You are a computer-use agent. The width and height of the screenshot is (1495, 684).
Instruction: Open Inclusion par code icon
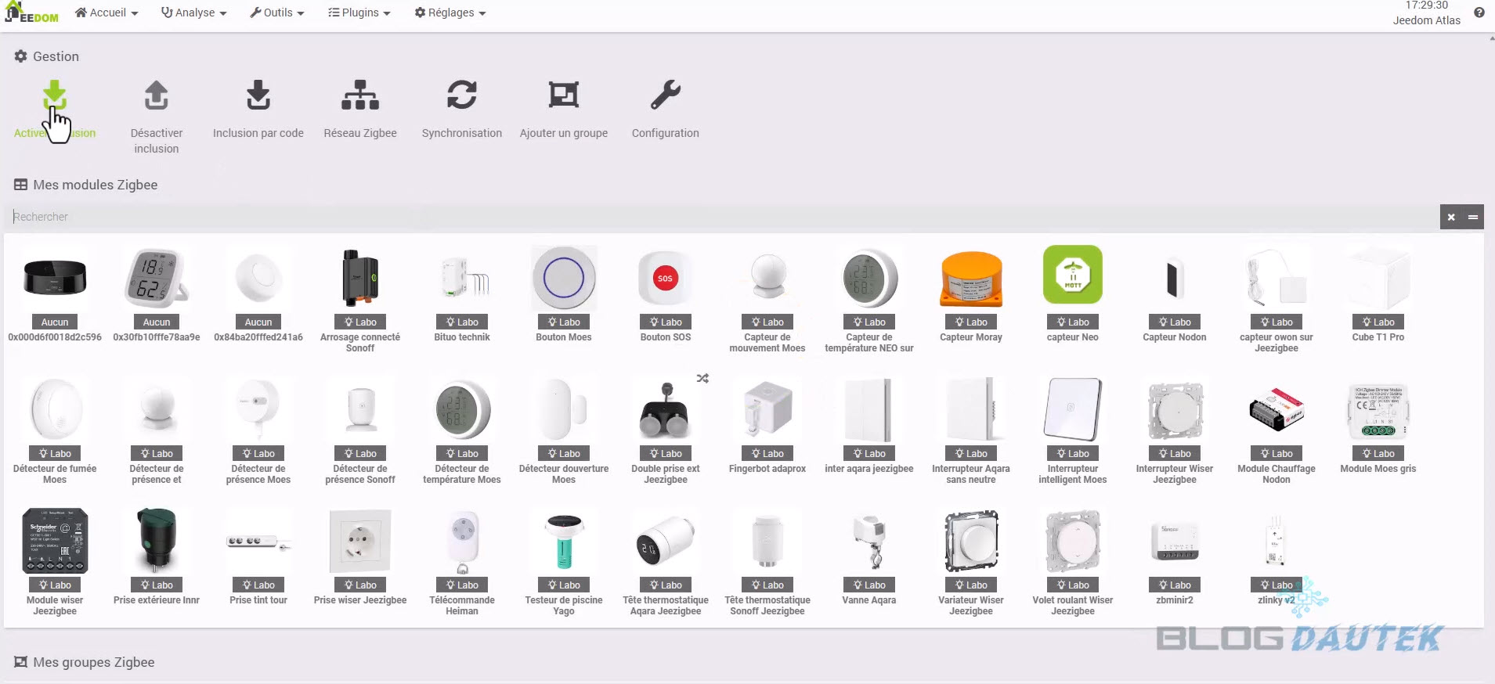click(258, 96)
